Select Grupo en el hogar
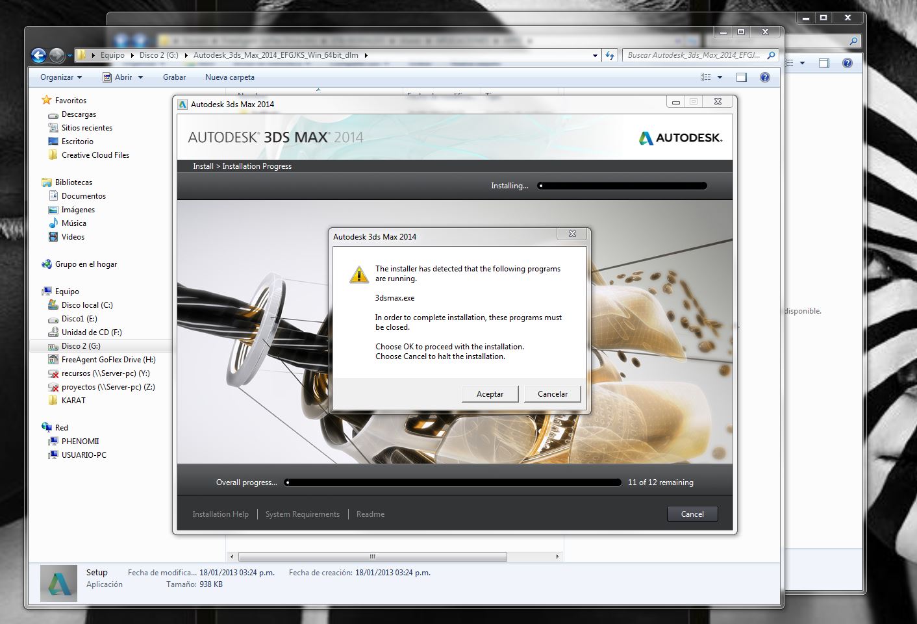Viewport: 917px width, 624px height. tap(86, 264)
